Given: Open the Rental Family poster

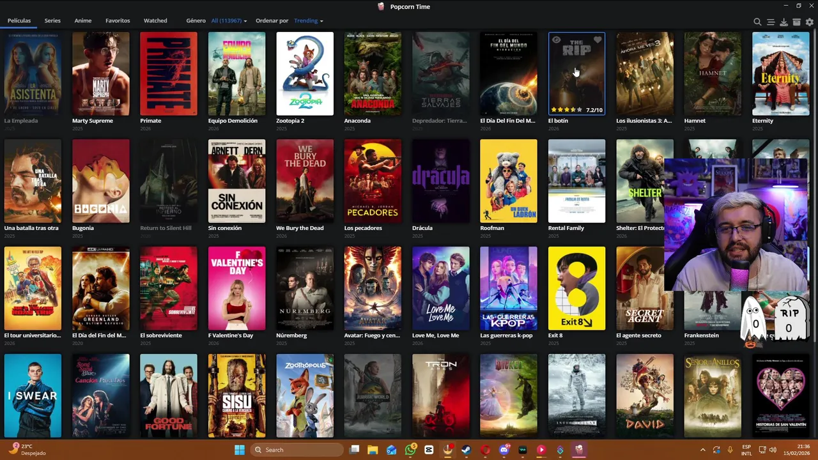Looking at the screenshot, I should click(576, 181).
